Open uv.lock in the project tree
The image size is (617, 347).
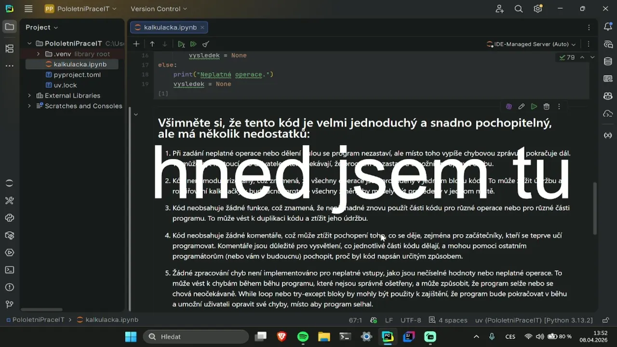65,85
